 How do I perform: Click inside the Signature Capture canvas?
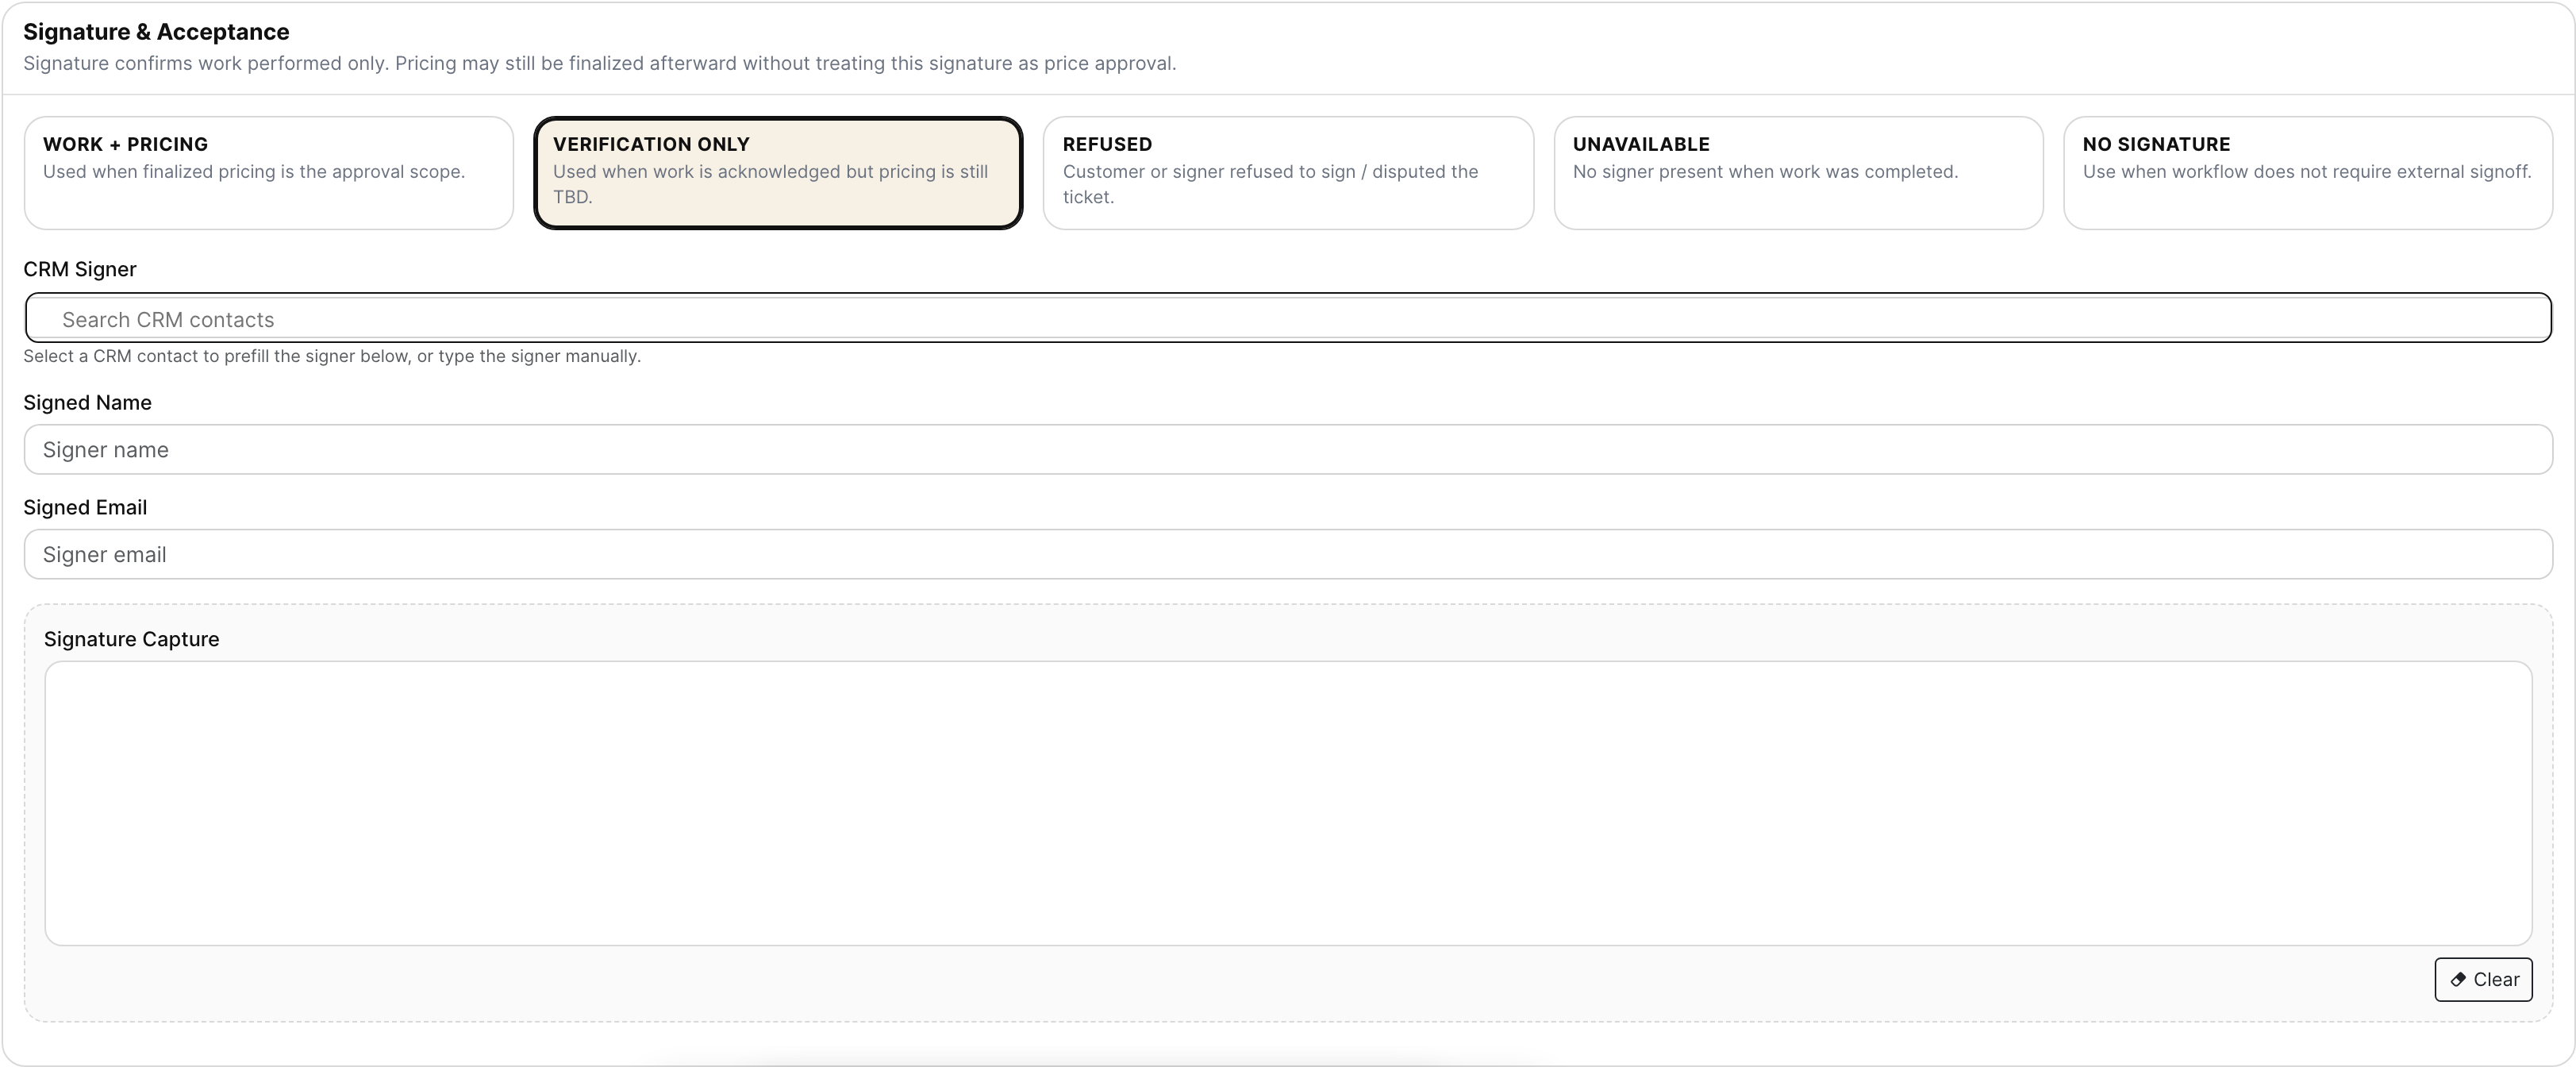tap(1288, 803)
